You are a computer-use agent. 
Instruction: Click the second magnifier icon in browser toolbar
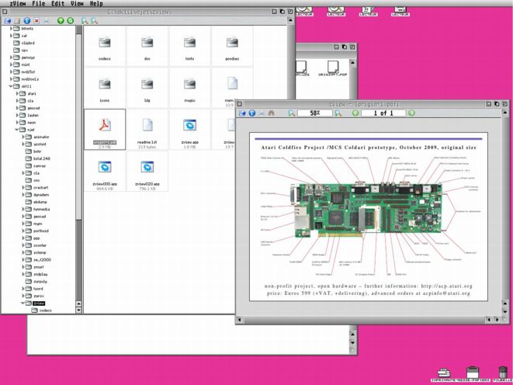(x=94, y=21)
